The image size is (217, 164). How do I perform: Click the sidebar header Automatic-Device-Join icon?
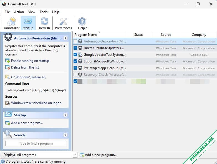click(8, 37)
